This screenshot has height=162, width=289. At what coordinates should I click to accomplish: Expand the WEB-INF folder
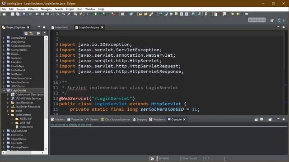click(12, 123)
